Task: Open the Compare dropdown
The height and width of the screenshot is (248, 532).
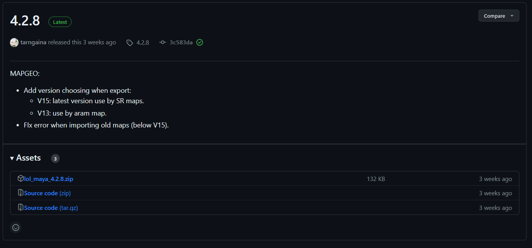Action: coord(494,16)
